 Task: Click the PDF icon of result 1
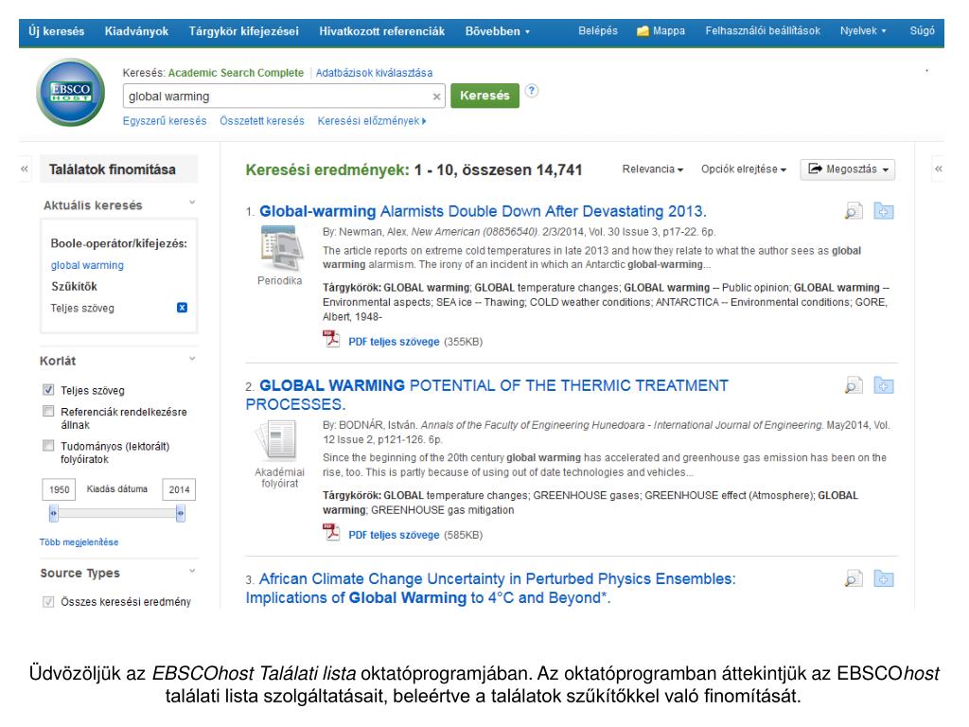coord(332,340)
